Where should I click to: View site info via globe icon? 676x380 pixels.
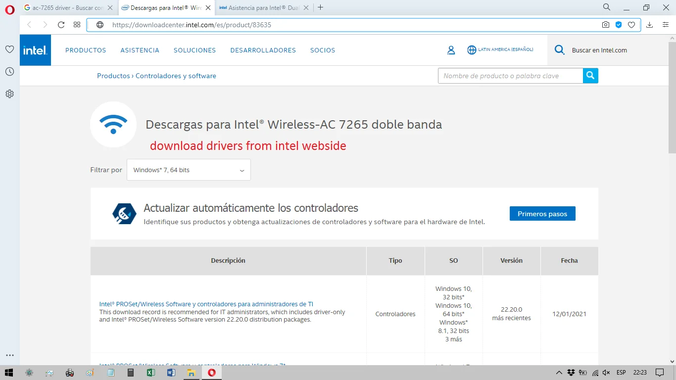pos(100,25)
